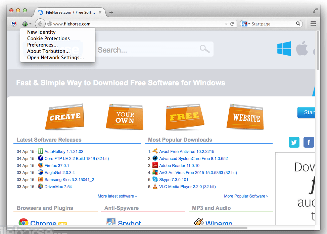Open the hamburger menu button

(313, 24)
